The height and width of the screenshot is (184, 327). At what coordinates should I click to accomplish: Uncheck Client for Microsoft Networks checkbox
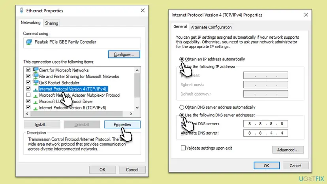[x=28, y=69]
